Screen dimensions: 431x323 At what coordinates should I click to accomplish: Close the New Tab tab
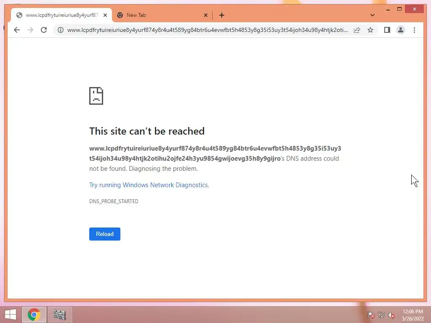click(205, 15)
